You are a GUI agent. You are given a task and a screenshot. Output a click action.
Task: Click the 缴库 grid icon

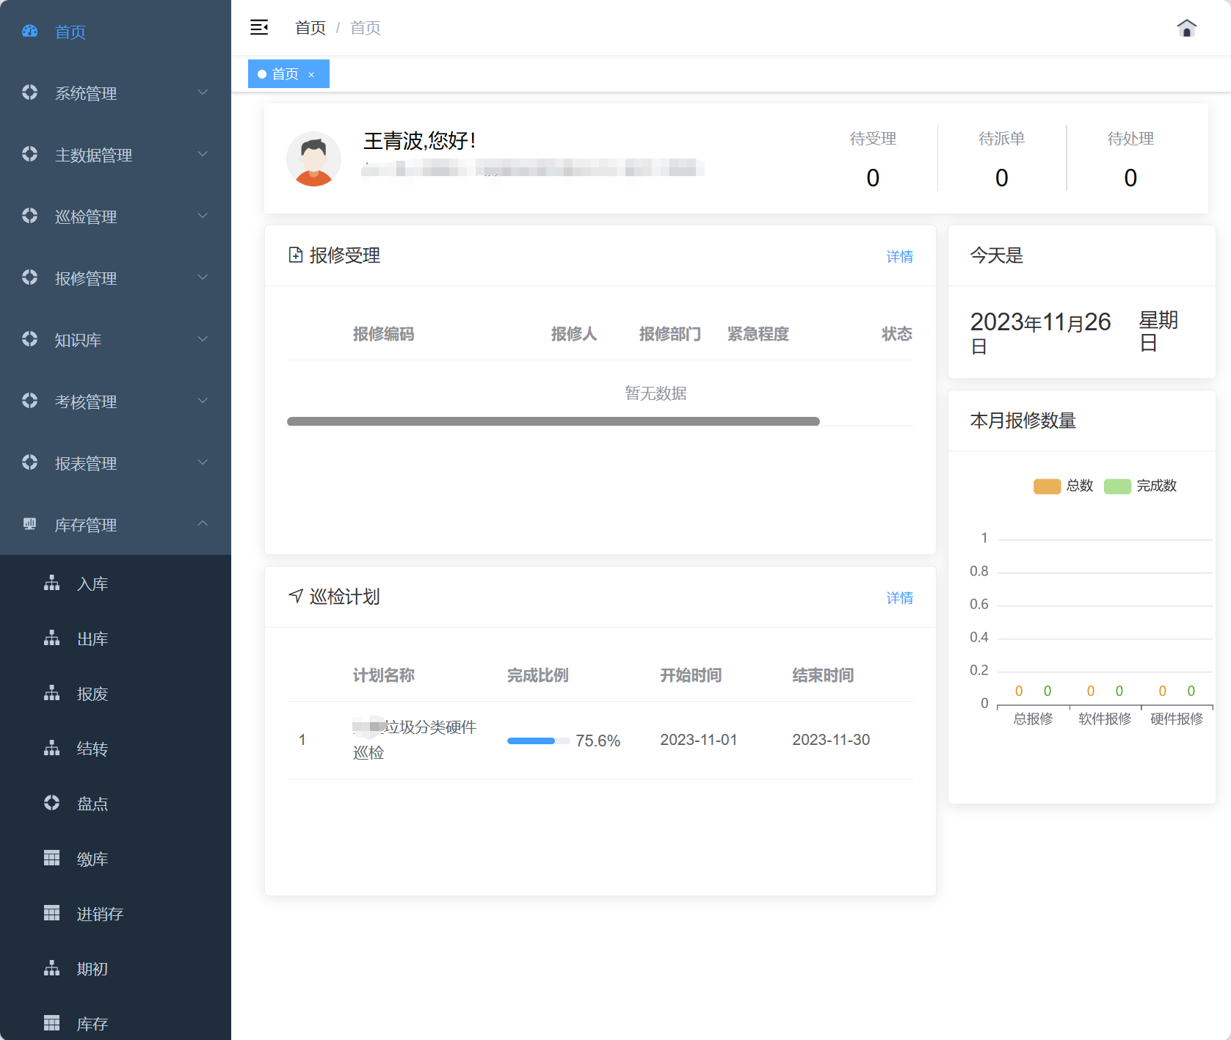pos(51,858)
